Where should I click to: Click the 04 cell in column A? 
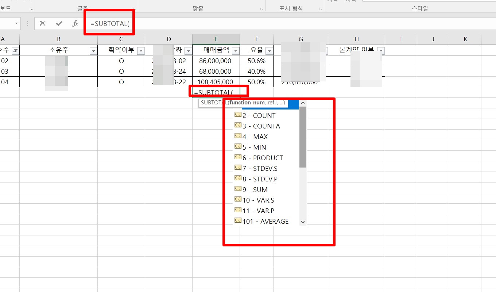click(9, 82)
